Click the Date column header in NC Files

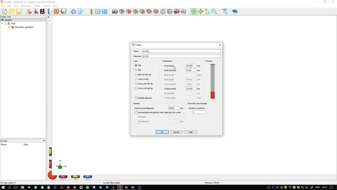pyautogui.click(x=26, y=145)
